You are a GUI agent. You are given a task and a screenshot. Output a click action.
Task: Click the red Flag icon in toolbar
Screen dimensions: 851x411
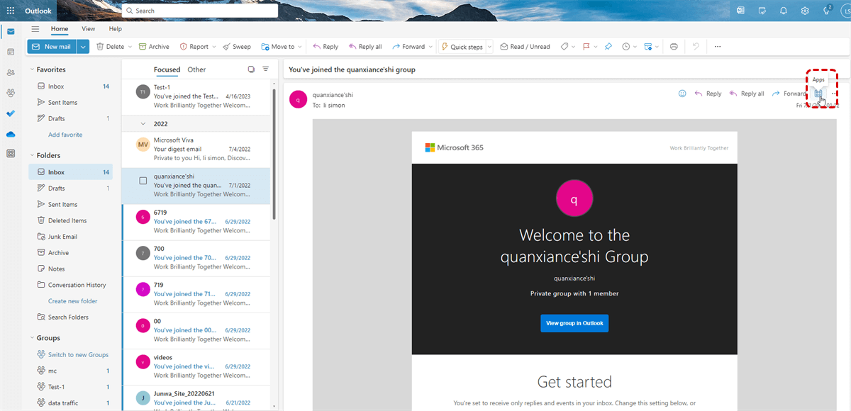point(586,47)
